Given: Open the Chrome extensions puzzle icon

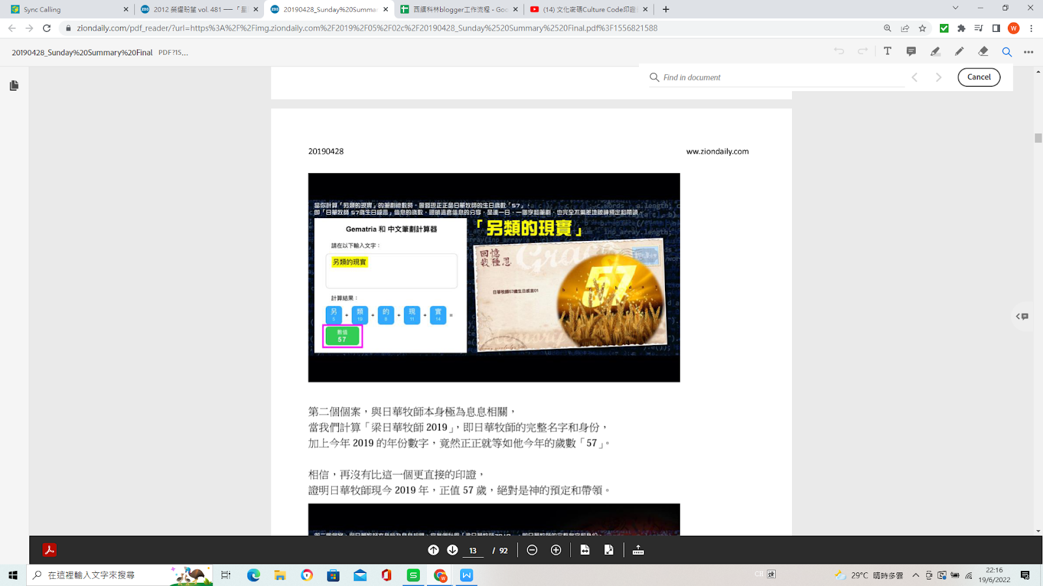Looking at the screenshot, I should (962, 28).
